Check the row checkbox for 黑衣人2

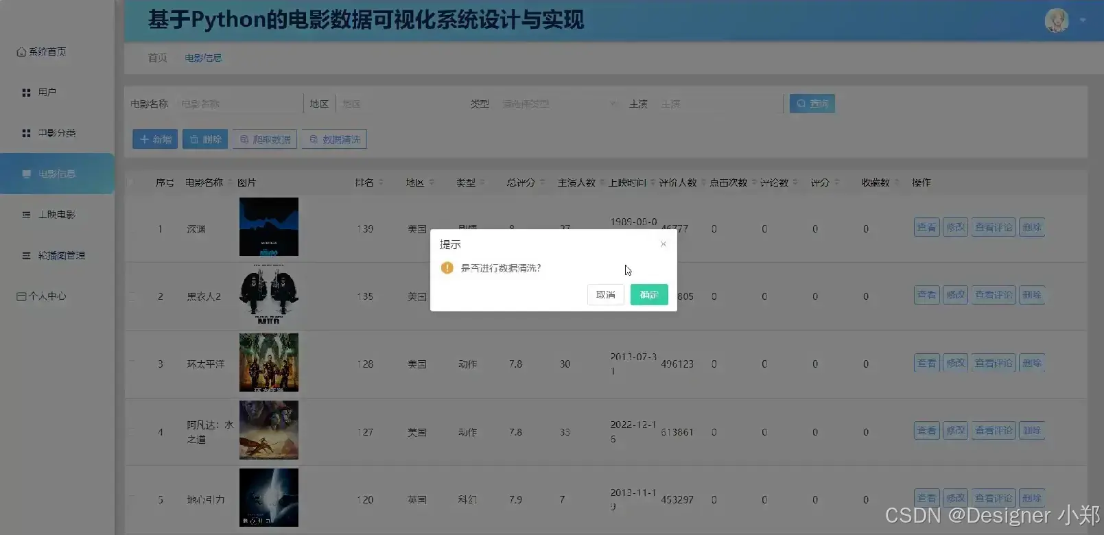pos(132,296)
